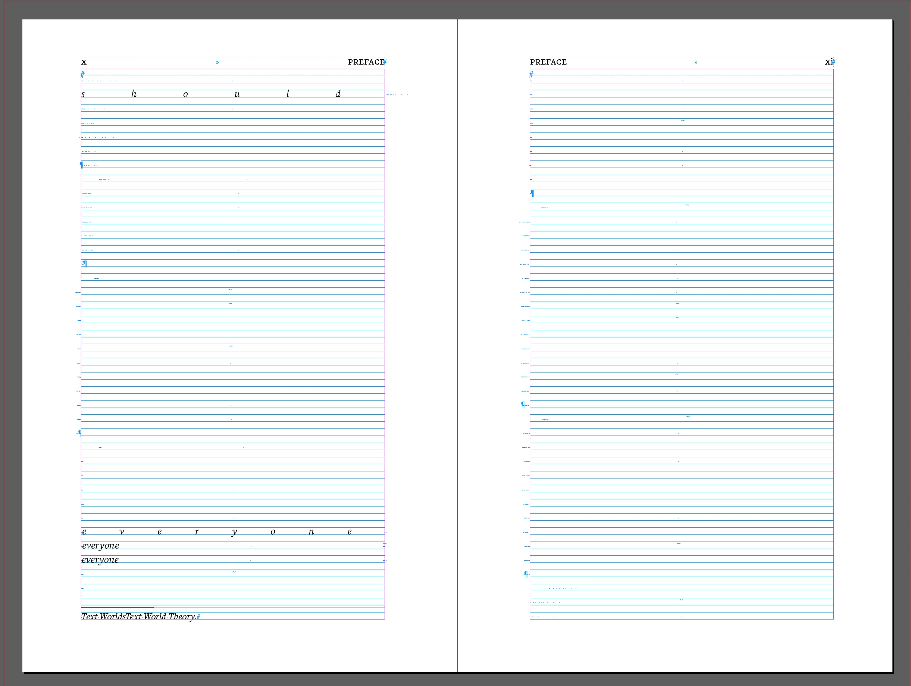911x686 pixels.
Task: Click the letter "d" in spaced word "should"
Action: point(338,94)
